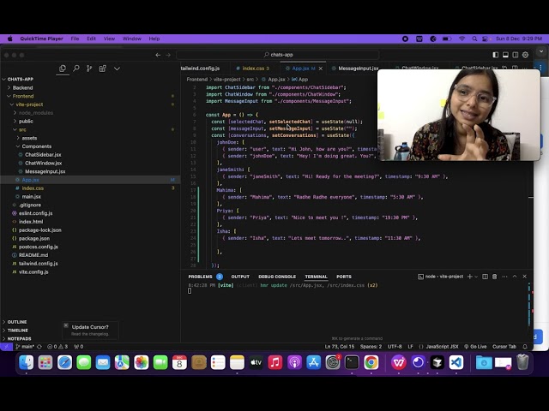Open errors and warnings status indicator

[57, 347]
